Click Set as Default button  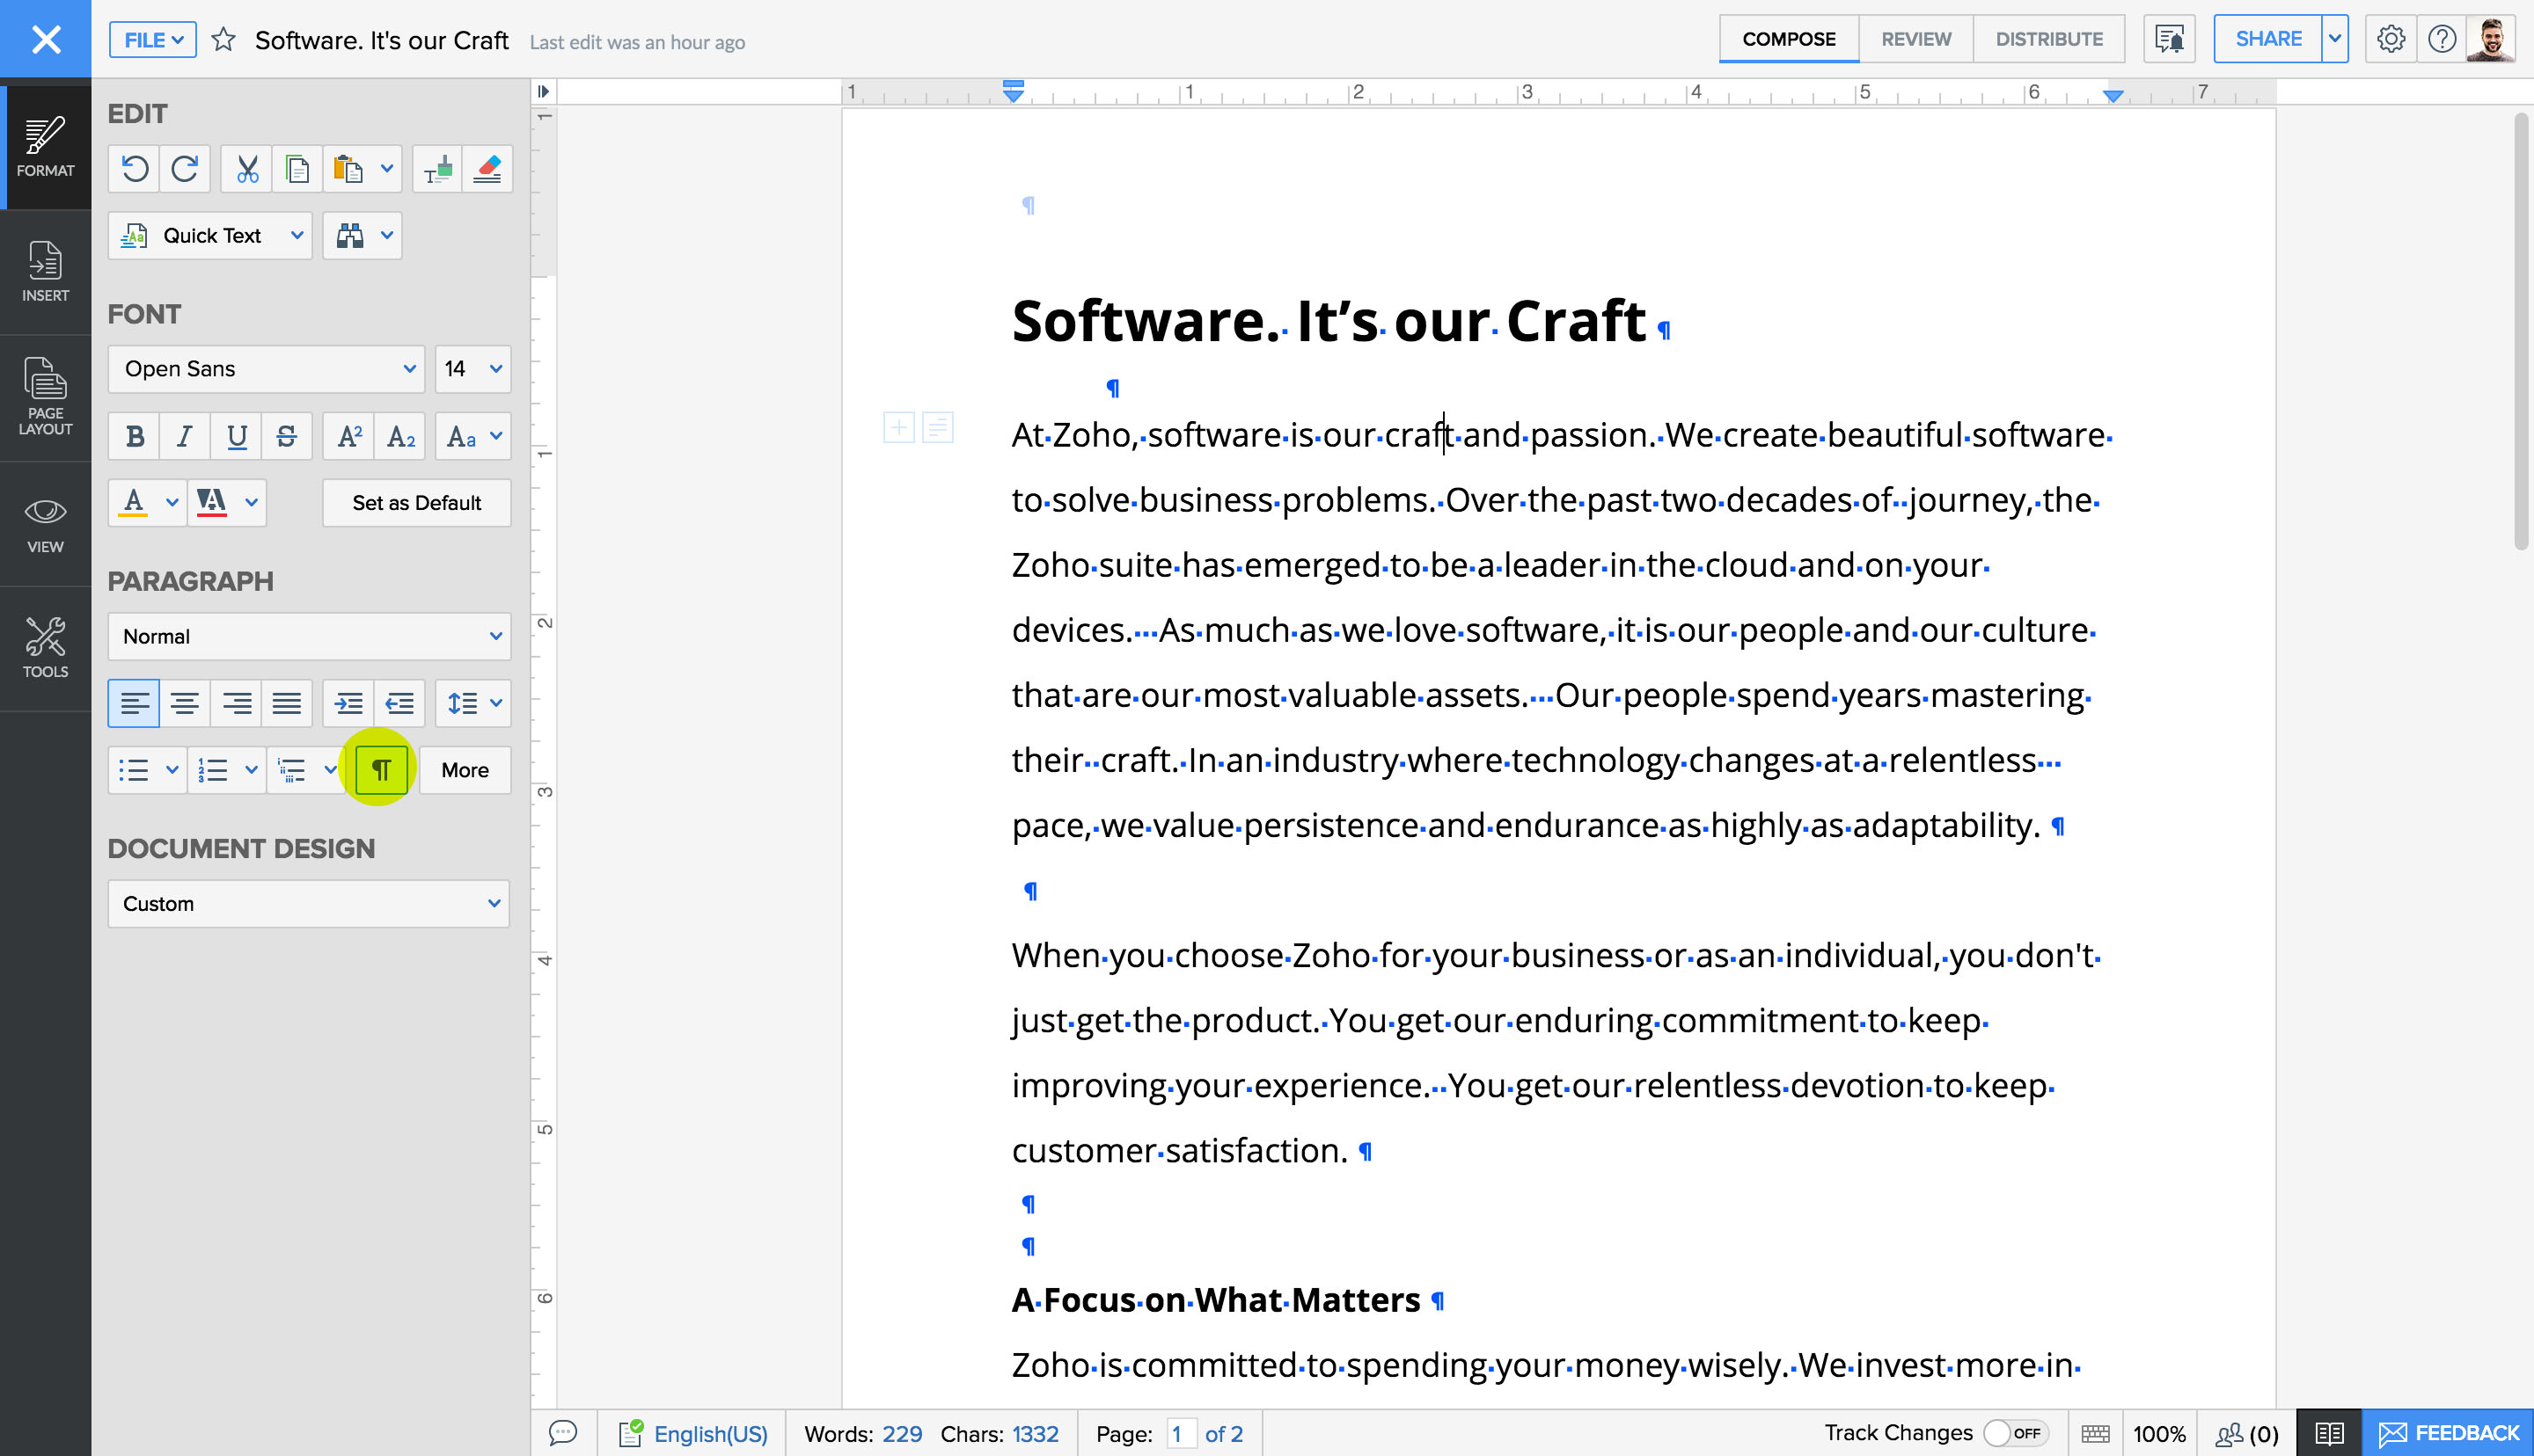pyautogui.click(x=418, y=501)
